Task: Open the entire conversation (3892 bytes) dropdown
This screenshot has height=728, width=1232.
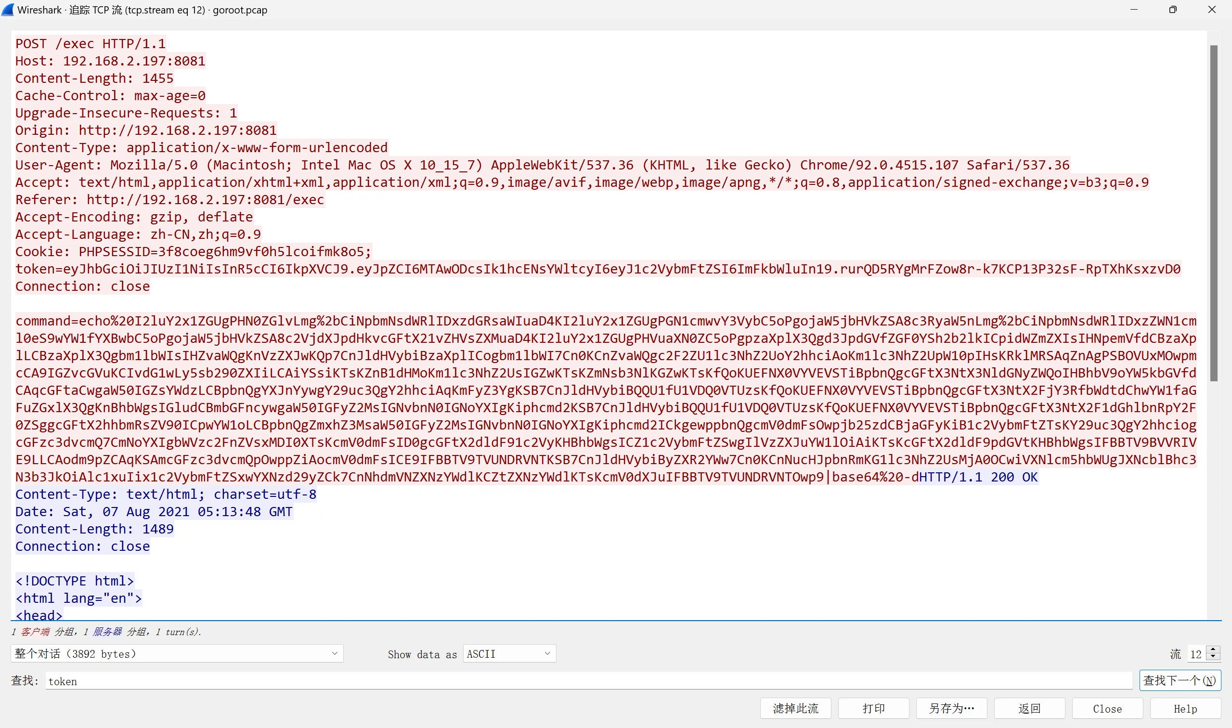Action: (x=177, y=653)
